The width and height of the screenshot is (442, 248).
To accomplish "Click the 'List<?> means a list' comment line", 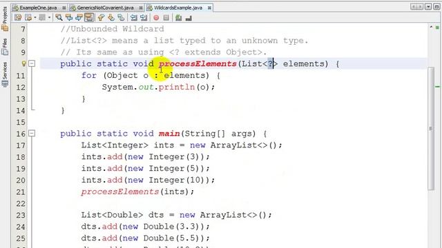I will [184, 41].
